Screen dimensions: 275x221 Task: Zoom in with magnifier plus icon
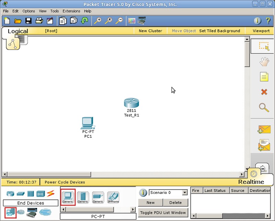point(98,21)
